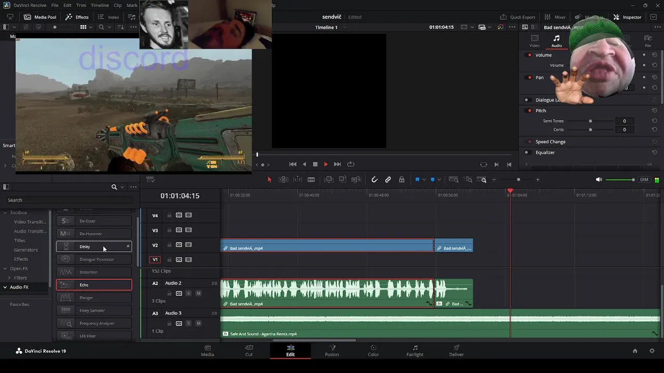The height and width of the screenshot is (373, 664).
Task: Click the Insert Clip icon
Action: (x=328, y=180)
